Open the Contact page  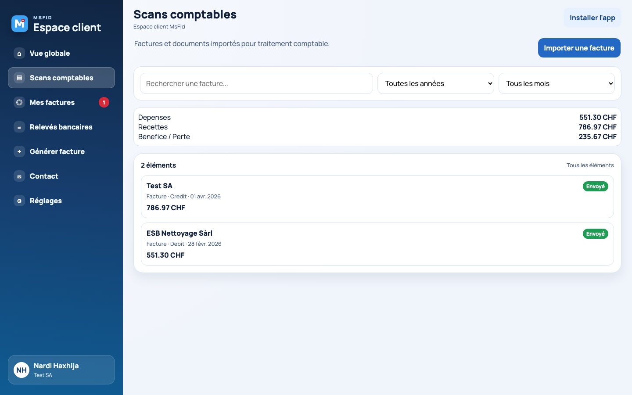(61, 176)
